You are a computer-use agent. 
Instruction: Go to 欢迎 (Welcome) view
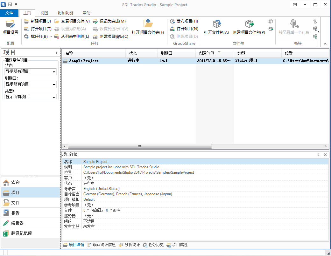[31, 182]
